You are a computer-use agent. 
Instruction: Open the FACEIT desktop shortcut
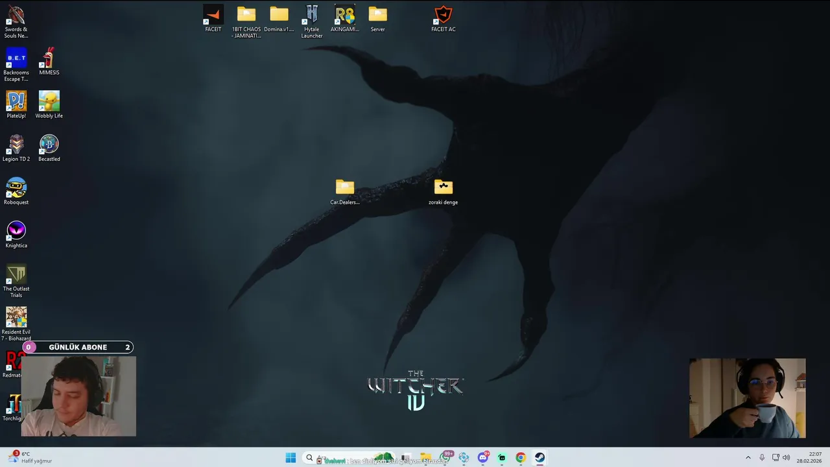tap(213, 19)
